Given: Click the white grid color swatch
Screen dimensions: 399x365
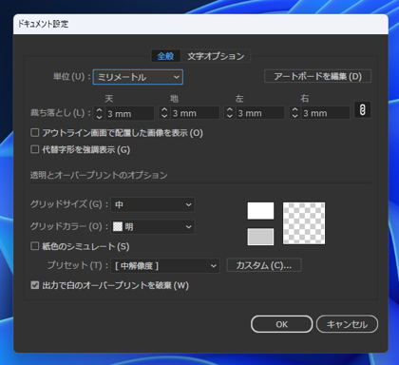Looking at the screenshot, I should pos(260,211).
